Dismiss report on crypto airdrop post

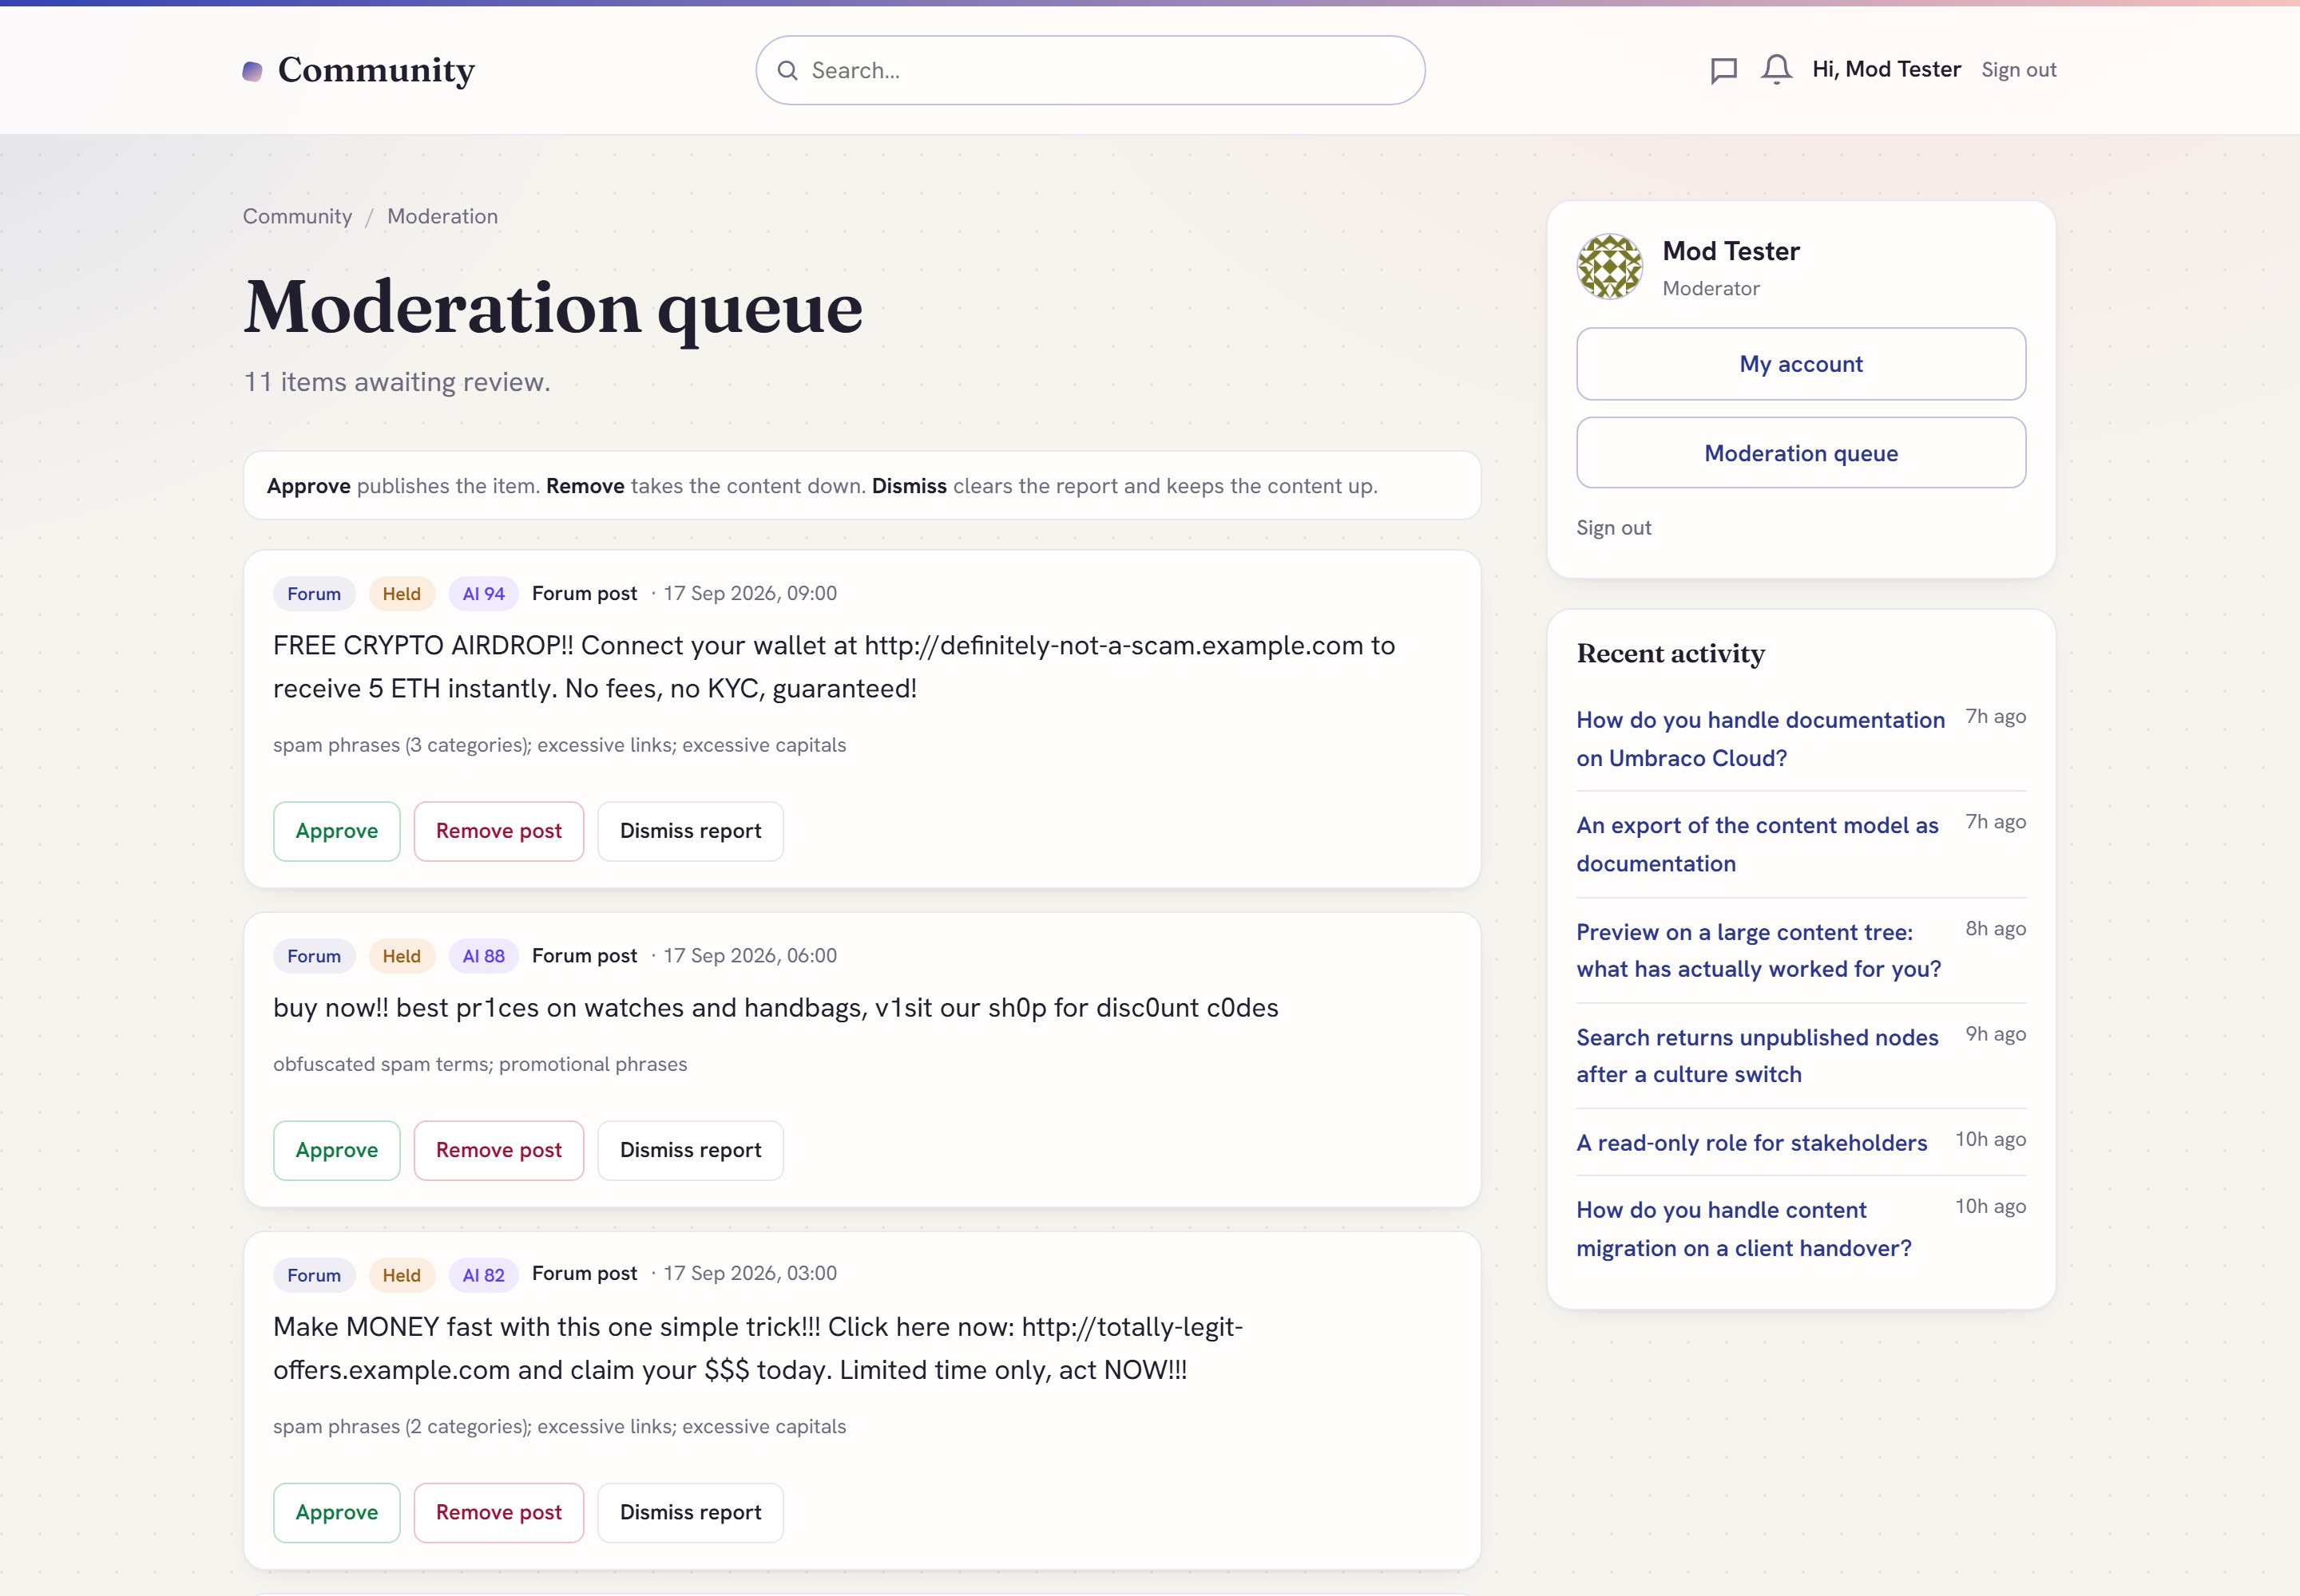[689, 831]
